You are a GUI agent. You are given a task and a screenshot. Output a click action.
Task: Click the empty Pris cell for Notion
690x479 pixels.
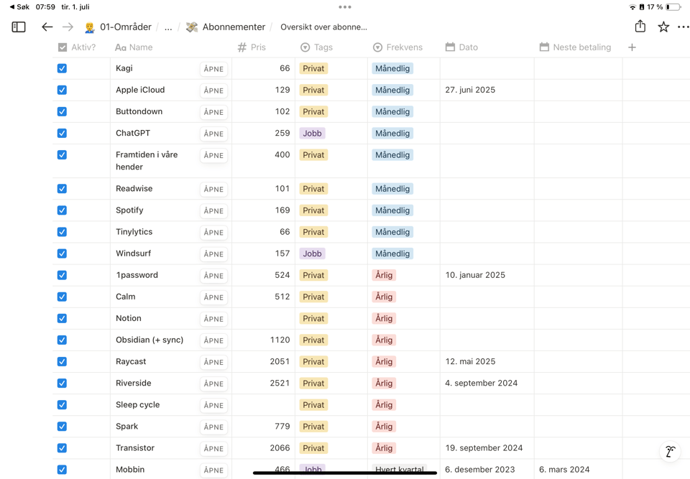coord(263,318)
